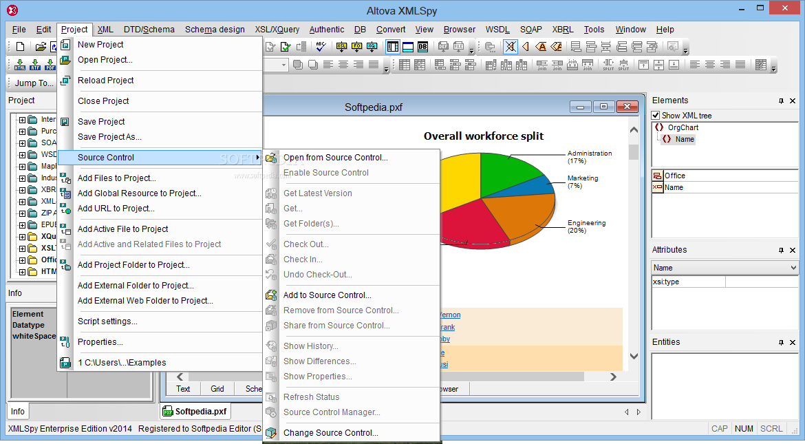Click the DB database toolbar icon

tap(422, 47)
